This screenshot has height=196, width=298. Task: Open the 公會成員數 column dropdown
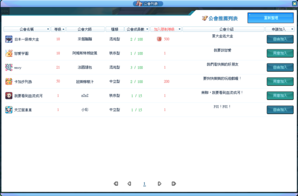point(147,29)
